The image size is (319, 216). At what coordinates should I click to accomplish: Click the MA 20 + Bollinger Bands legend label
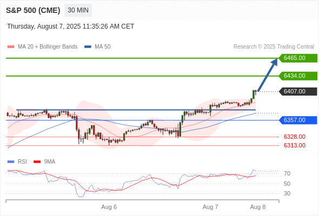click(48, 47)
